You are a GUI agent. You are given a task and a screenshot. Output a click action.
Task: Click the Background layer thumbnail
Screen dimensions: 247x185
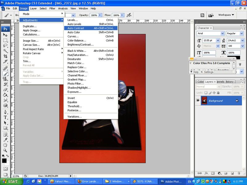204,101
